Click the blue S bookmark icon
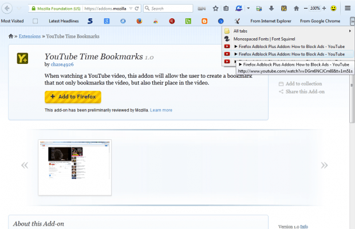Image resolution: width=355 pixels, height=229 pixels. point(90,21)
